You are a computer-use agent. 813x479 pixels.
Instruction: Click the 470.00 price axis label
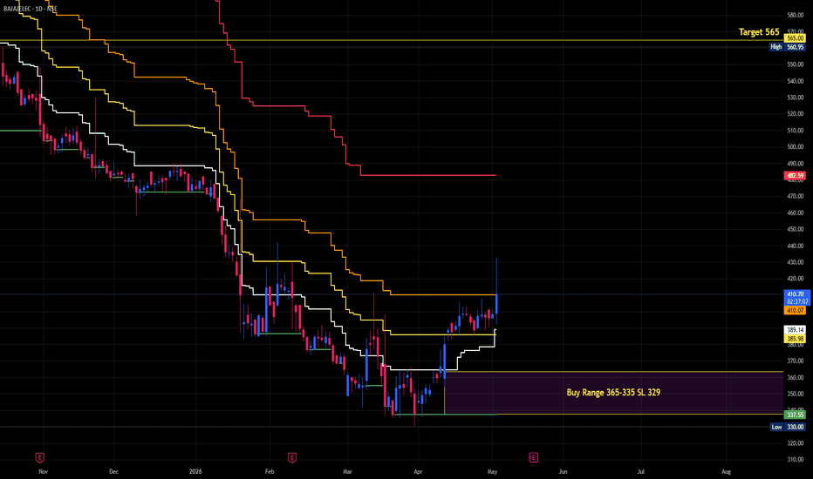[x=796, y=196]
